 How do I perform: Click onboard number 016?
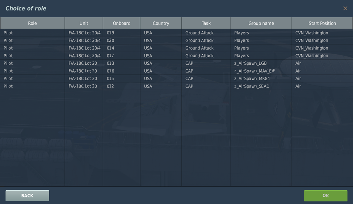click(110, 71)
